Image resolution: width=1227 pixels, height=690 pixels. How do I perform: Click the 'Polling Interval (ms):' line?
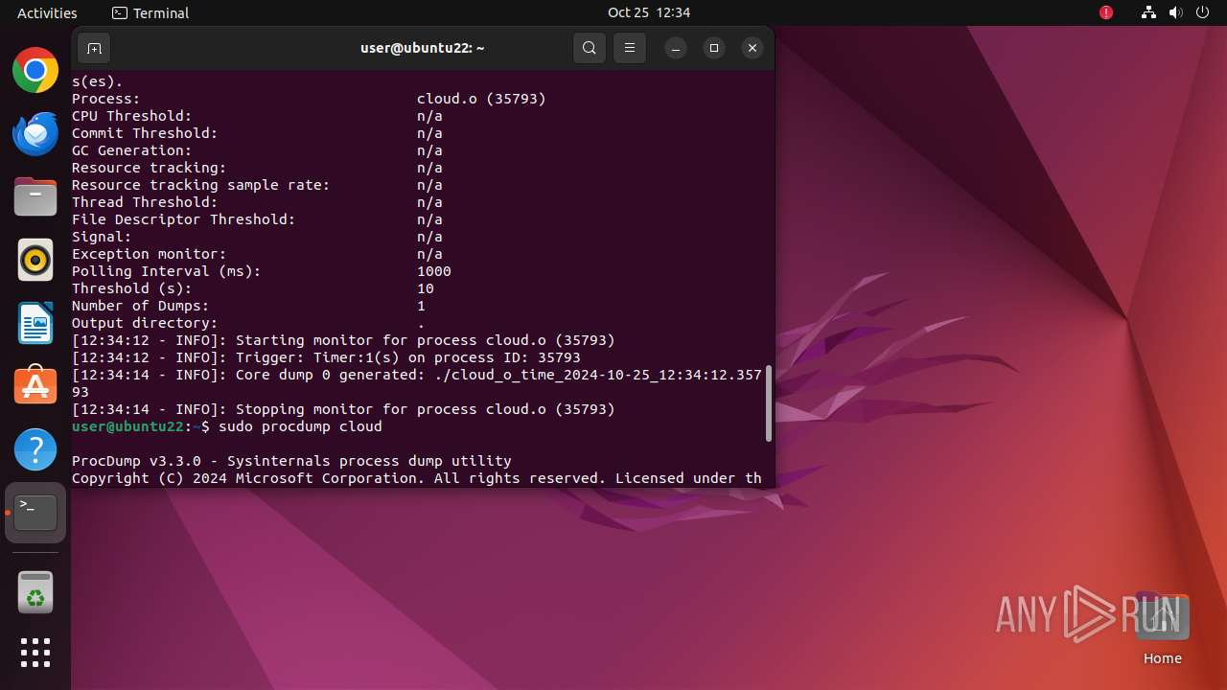(262, 271)
